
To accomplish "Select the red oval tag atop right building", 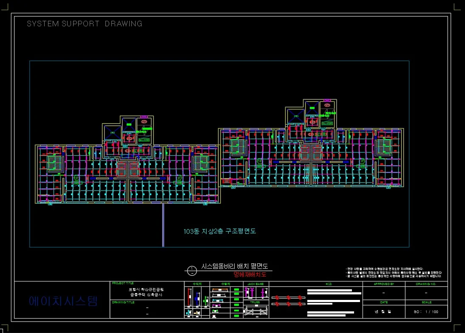I will [327, 105].
